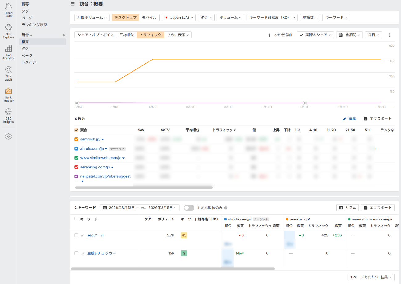Screen dimensions: 401x284
Task: Open Brand Radar in the sidebar
Action: pyautogui.click(x=8, y=10)
